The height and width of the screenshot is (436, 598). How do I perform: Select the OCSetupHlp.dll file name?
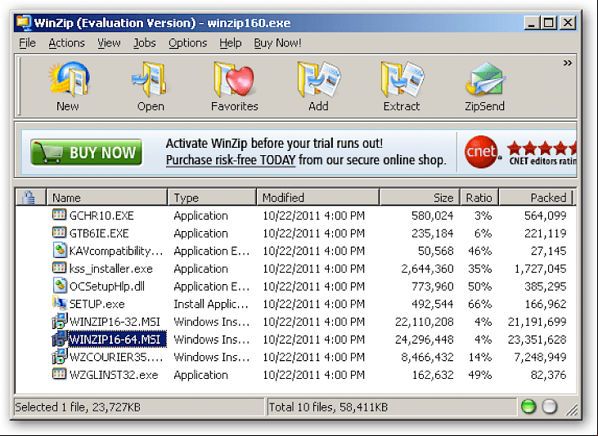[107, 287]
